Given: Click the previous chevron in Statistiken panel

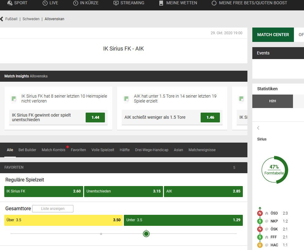Looking at the screenshot, I should point(258,128).
